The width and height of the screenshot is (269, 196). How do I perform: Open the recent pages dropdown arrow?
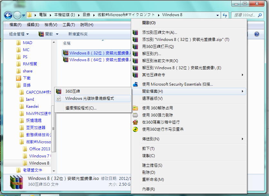pyautogui.click(x=24, y=15)
